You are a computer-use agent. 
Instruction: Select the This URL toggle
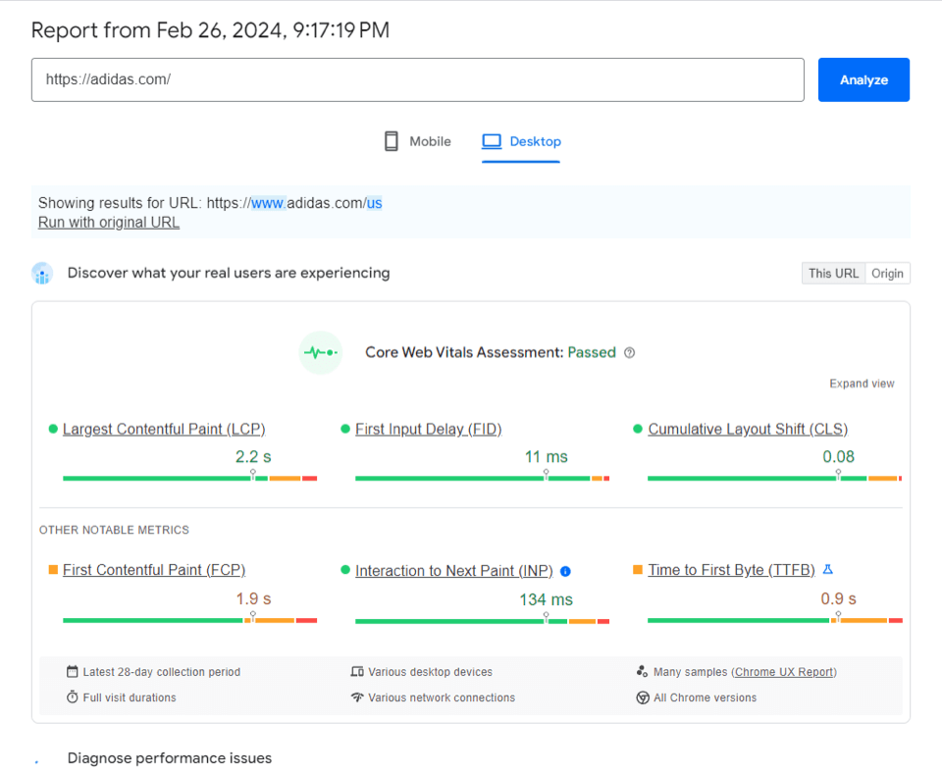point(832,273)
